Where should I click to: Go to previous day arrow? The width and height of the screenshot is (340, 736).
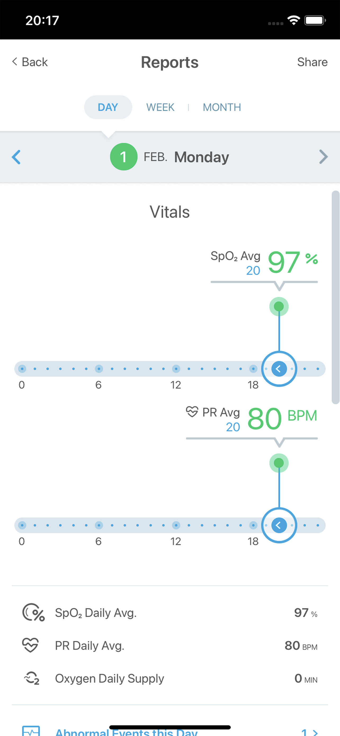16,157
